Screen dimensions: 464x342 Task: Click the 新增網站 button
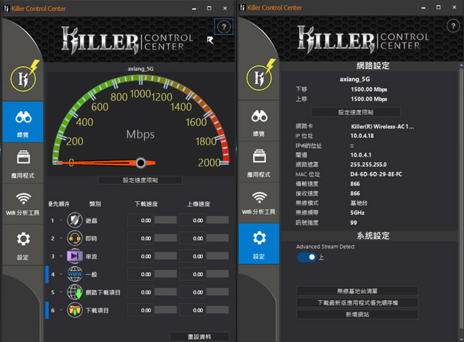coord(357,314)
